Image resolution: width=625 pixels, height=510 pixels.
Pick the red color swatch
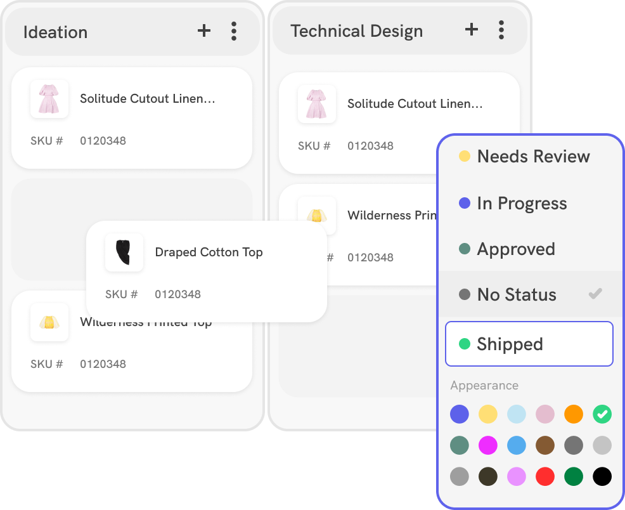point(545,476)
